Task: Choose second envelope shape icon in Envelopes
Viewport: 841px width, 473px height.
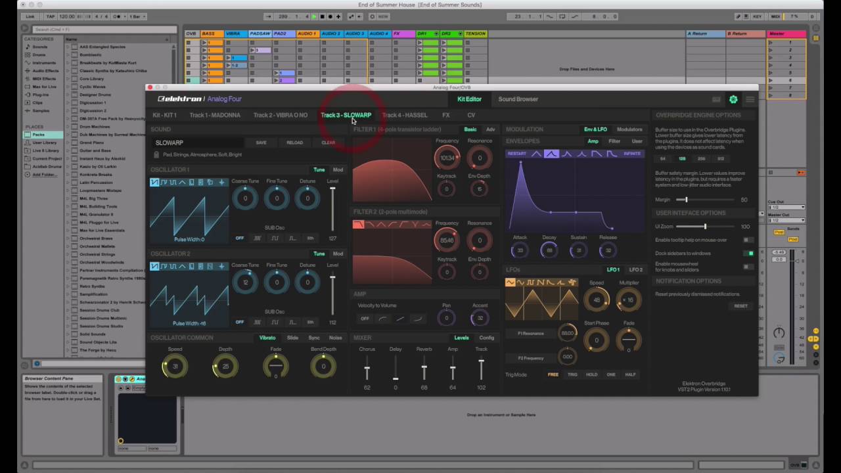Action: click(x=551, y=154)
